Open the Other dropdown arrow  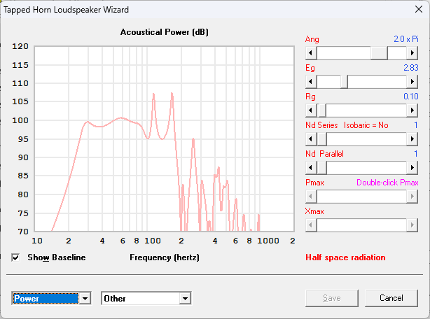tap(186, 299)
